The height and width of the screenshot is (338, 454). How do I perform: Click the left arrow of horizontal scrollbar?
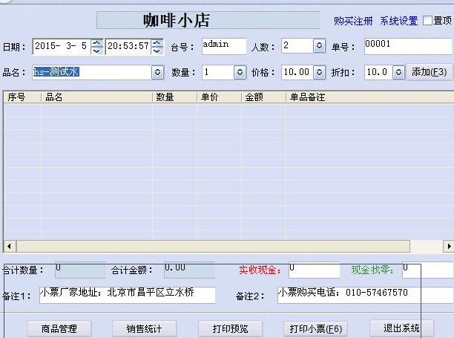[x=9, y=247]
